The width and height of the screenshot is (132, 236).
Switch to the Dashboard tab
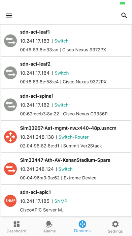16,227
